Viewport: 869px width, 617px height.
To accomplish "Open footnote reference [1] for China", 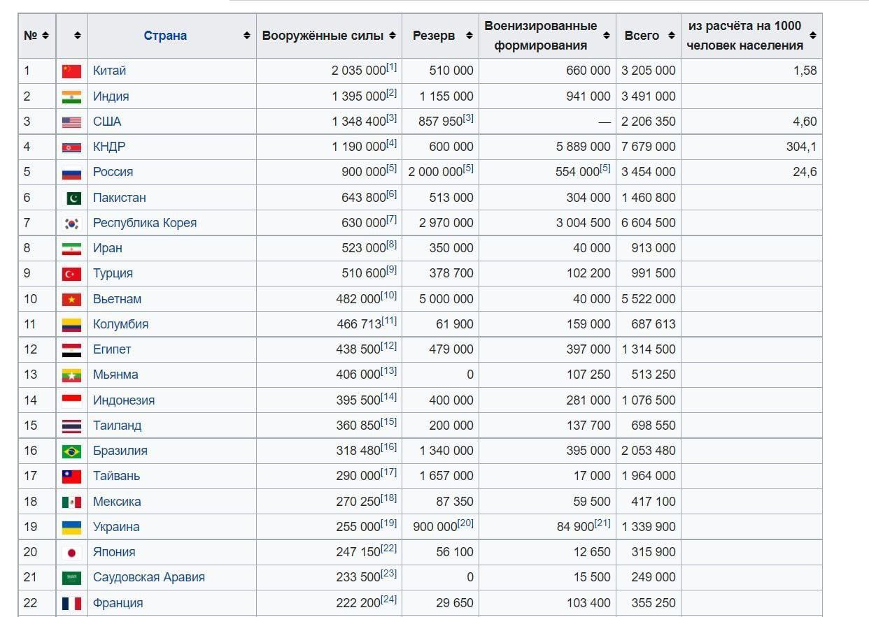I will tap(391, 67).
